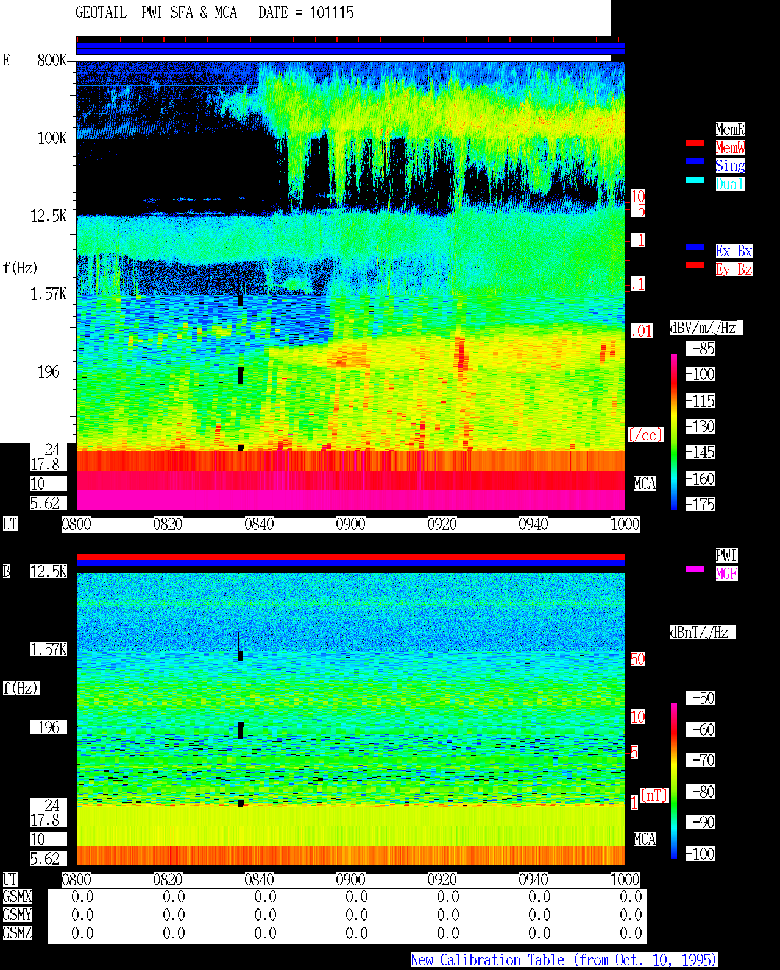Click the 12.5K label in the E panel

coord(49,216)
